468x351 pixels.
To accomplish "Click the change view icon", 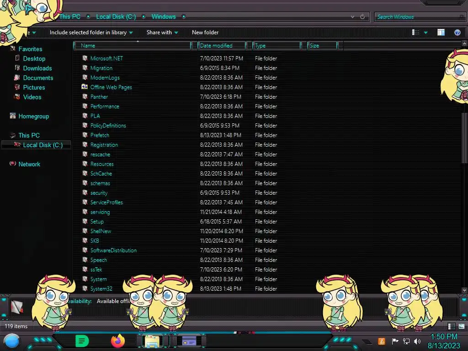I will pyautogui.click(x=415, y=32).
